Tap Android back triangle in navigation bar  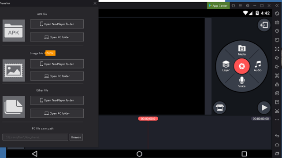(x=34, y=154)
